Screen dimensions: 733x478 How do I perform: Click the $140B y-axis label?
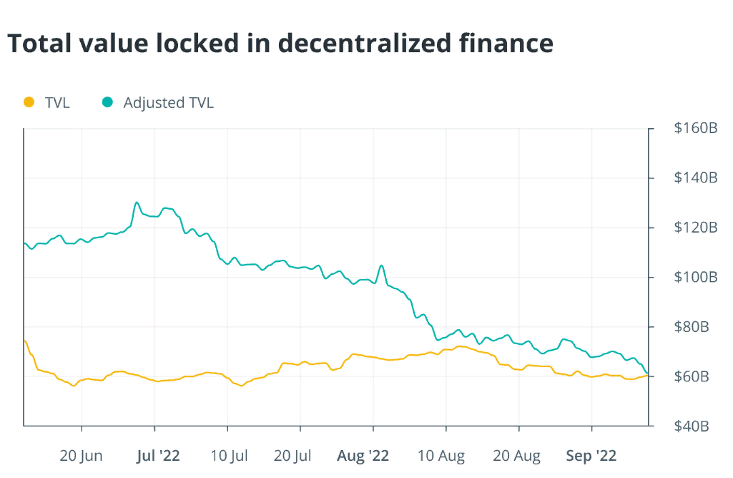pyautogui.click(x=695, y=178)
